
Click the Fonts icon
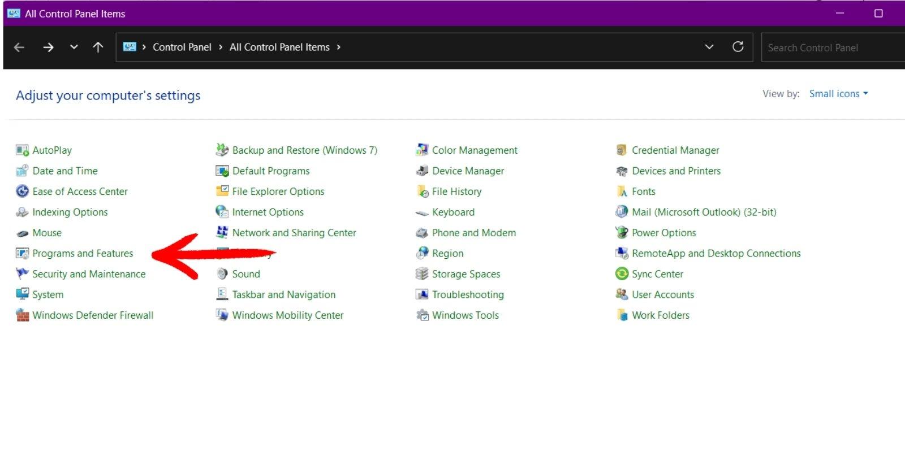pos(622,192)
